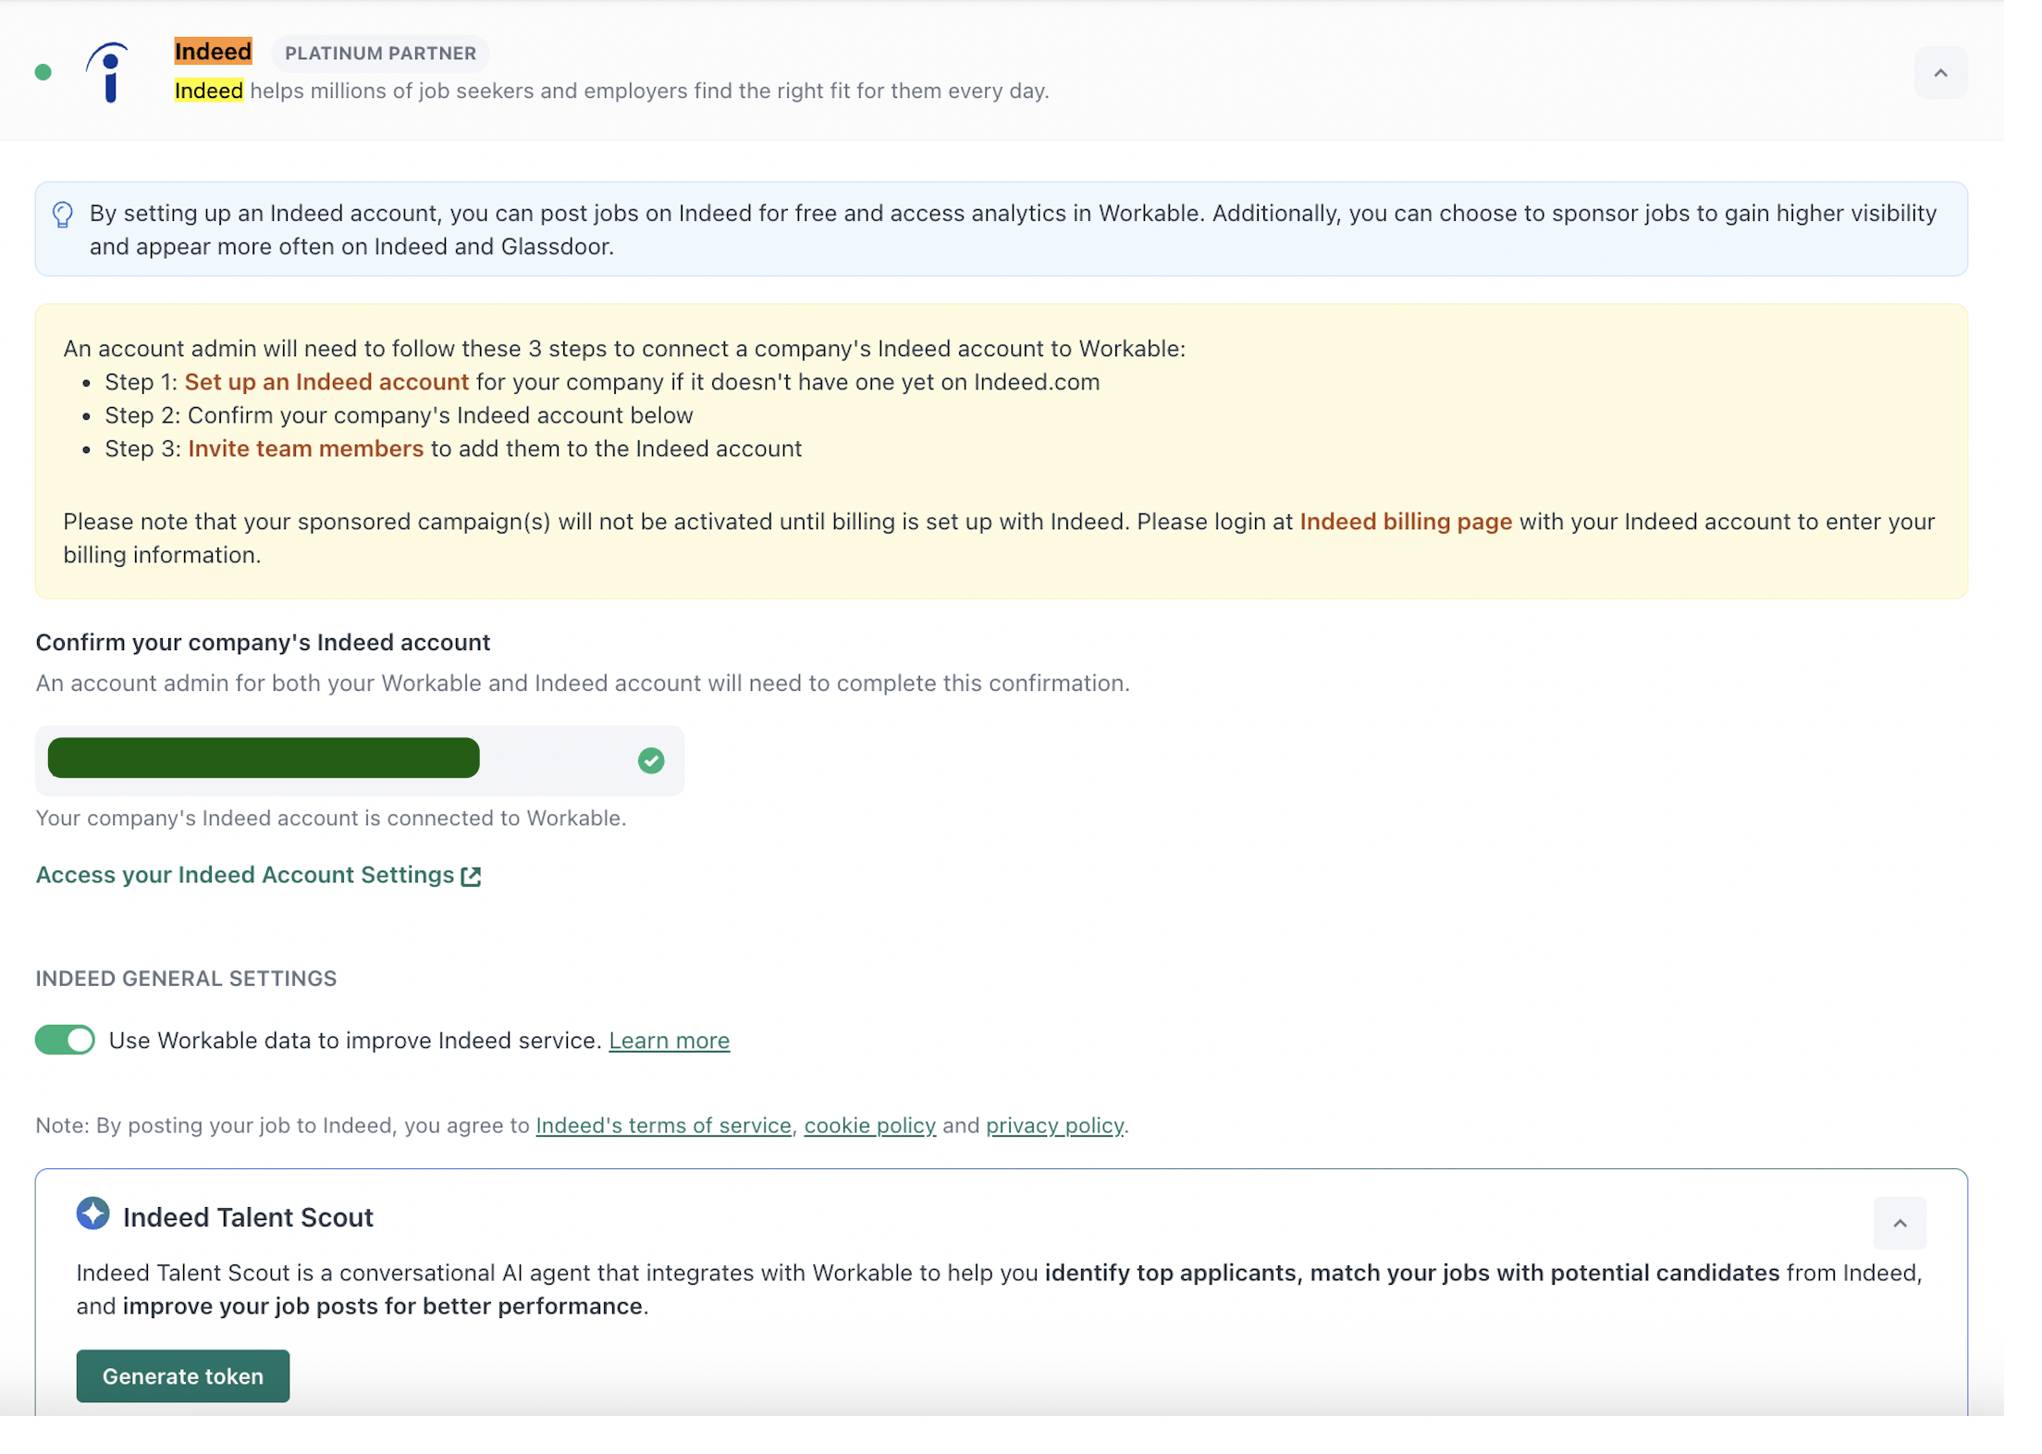The image size is (2042, 1454).
Task: Open the Set up an Indeed account link
Action: [x=326, y=382]
